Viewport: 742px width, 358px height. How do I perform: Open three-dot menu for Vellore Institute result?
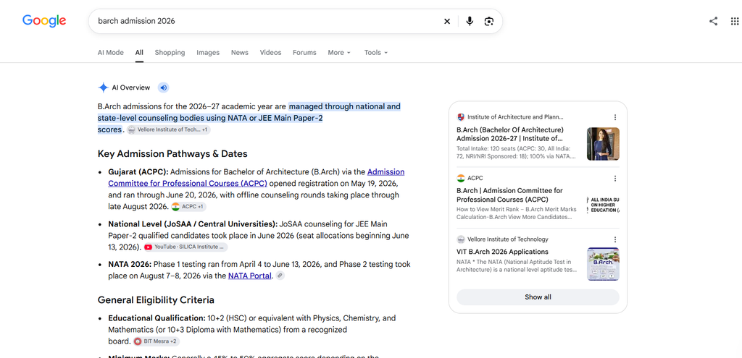point(614,239)
